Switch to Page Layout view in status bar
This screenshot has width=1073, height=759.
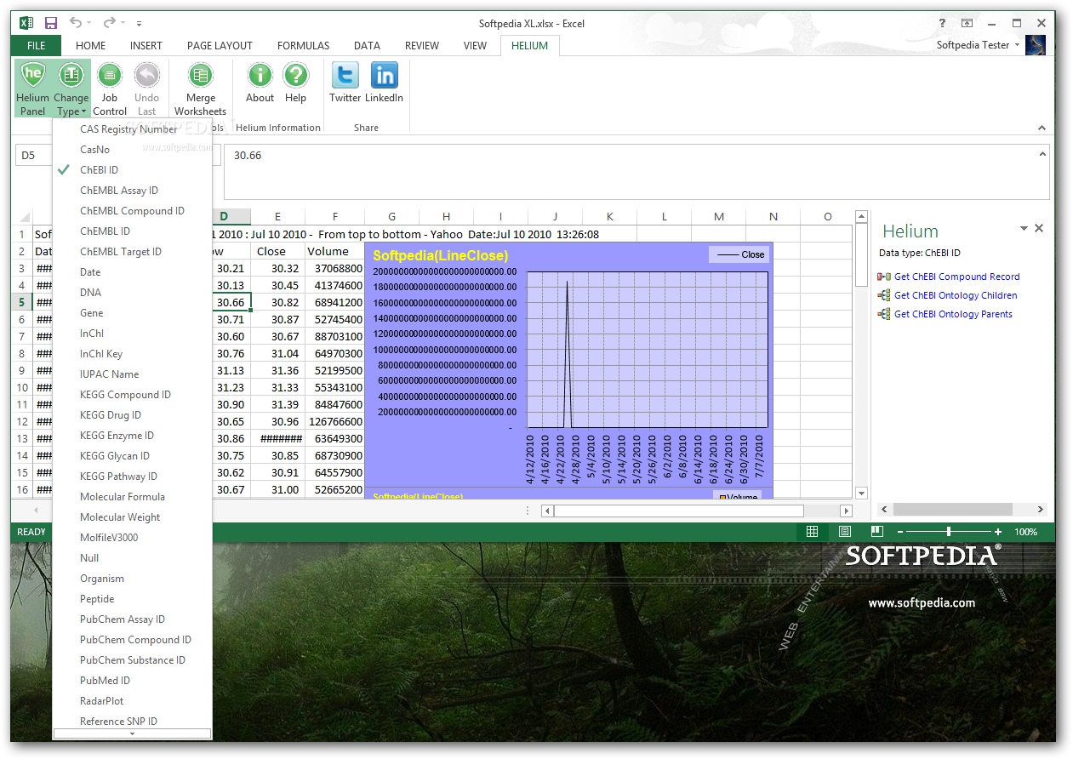point(844,532)
